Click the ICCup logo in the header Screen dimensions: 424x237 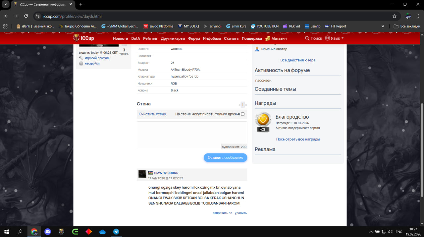click(x=83, y=38)
